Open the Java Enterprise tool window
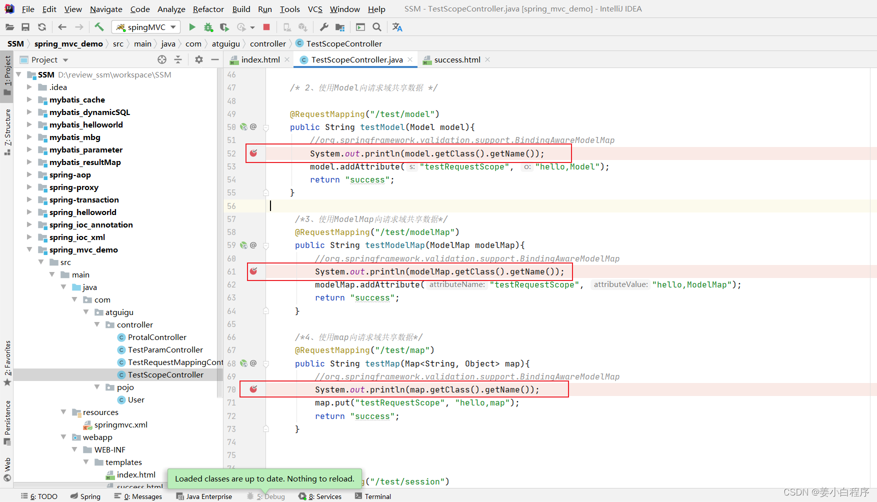The width and height of the screenshot is (877, 502). (x=204, y=496)
